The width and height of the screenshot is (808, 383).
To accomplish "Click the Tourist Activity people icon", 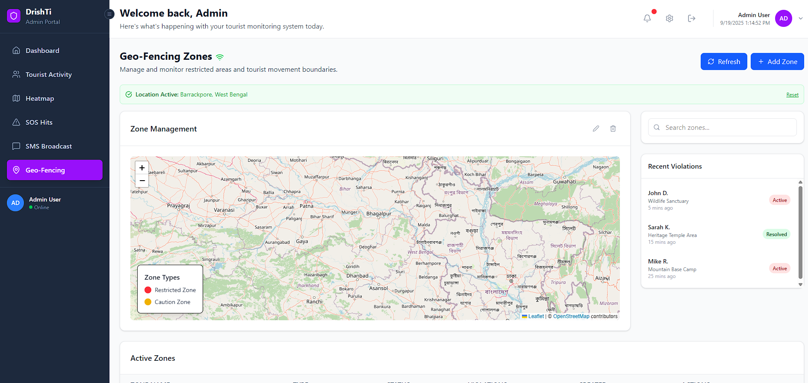I will coord(16,74).
